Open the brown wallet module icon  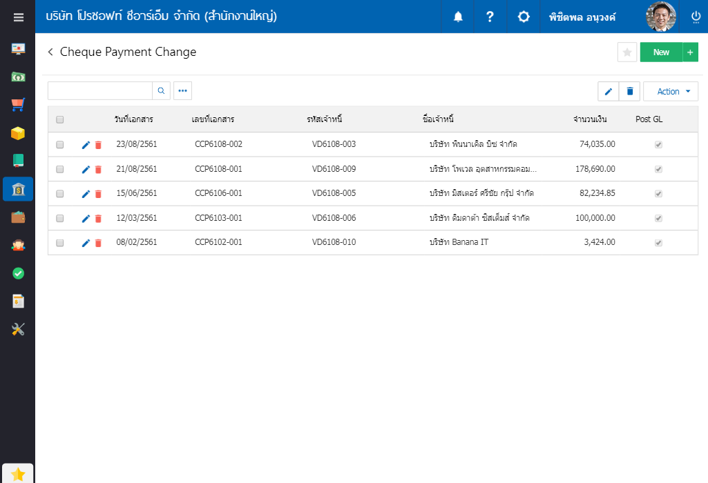(18, 217)
